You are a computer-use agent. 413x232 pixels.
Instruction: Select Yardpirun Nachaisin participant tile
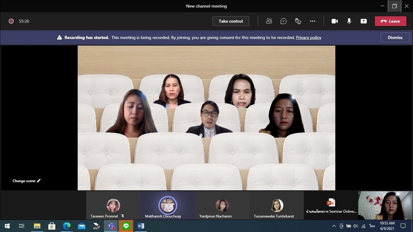point(222,205)
